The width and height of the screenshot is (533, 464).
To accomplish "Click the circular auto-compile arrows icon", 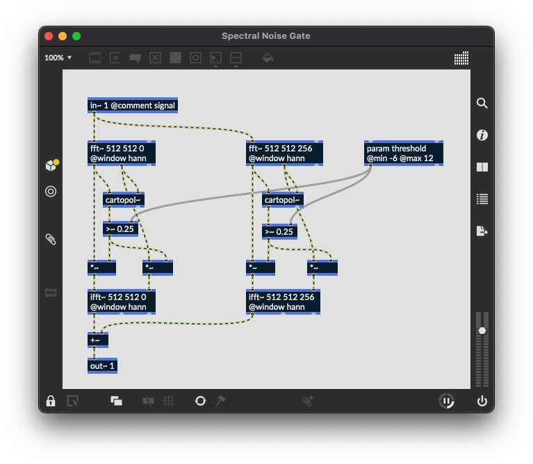I will coord(200,401).
